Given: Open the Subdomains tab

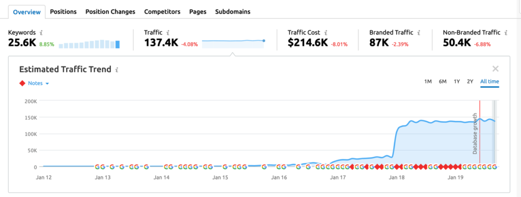Looking at the screenshot, I should (x=233, y=12).
